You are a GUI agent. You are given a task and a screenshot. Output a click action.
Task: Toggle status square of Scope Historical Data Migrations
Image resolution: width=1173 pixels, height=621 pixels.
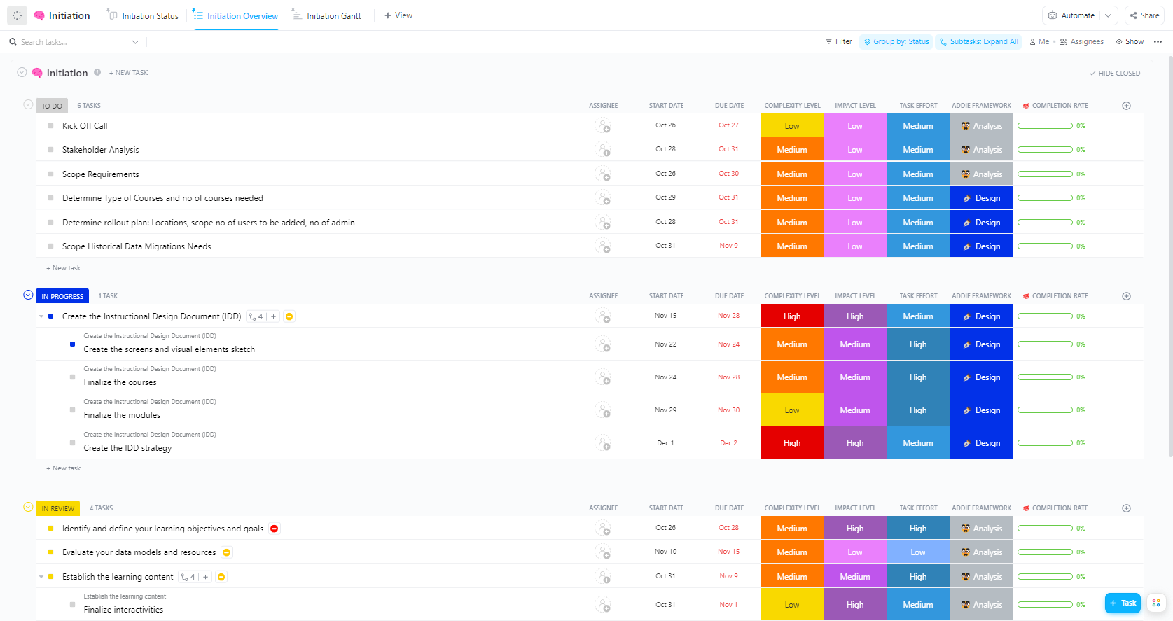tap(50, 246)
